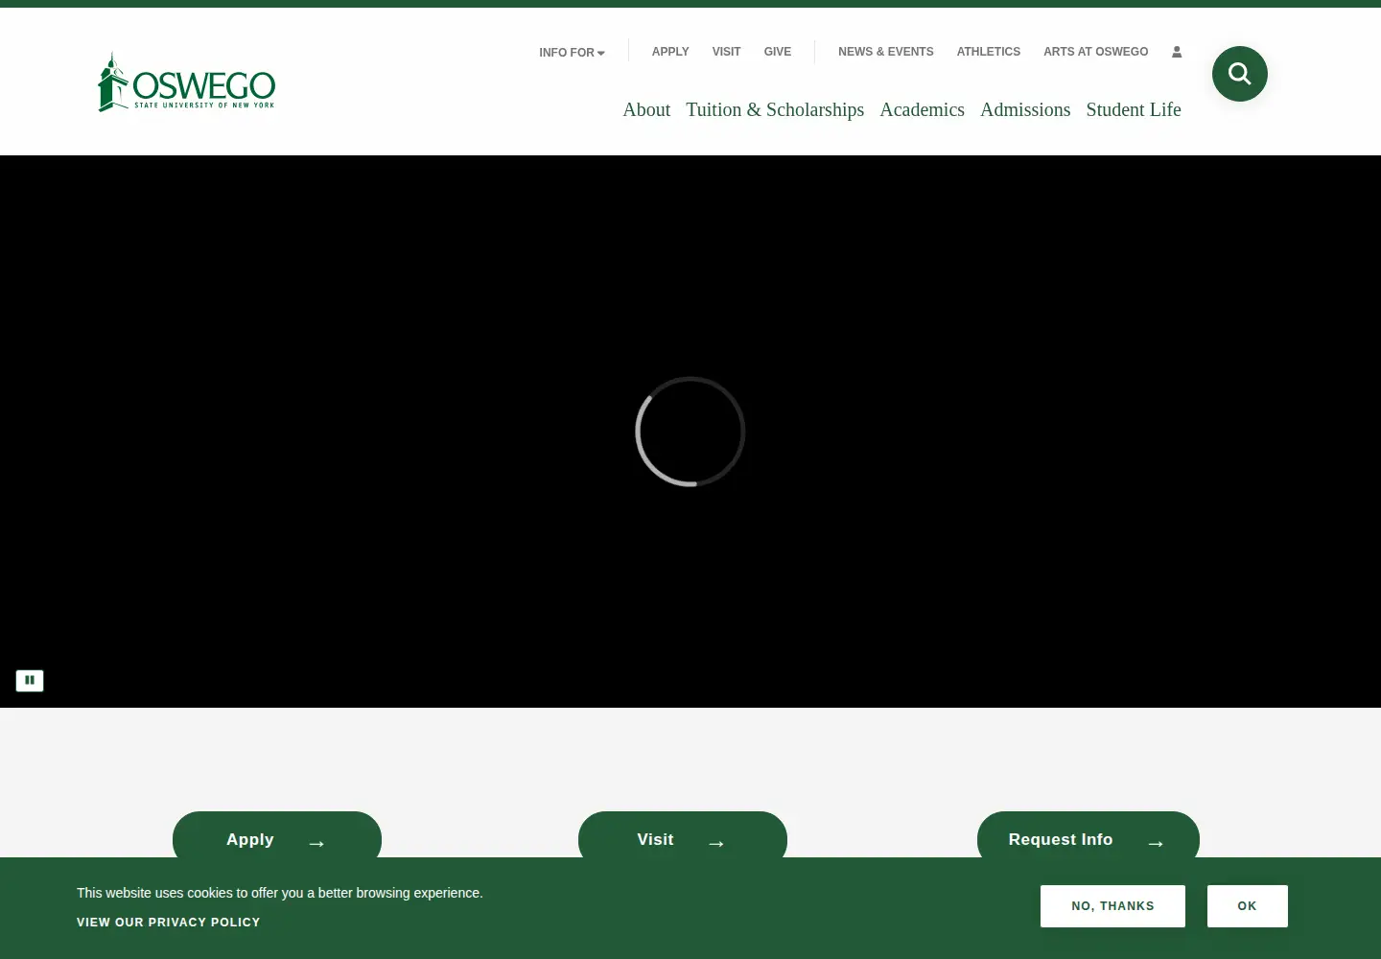Open the Visit link in top navigation
1381x959 pixels.
pyautogui.click(x=726, y=52)
